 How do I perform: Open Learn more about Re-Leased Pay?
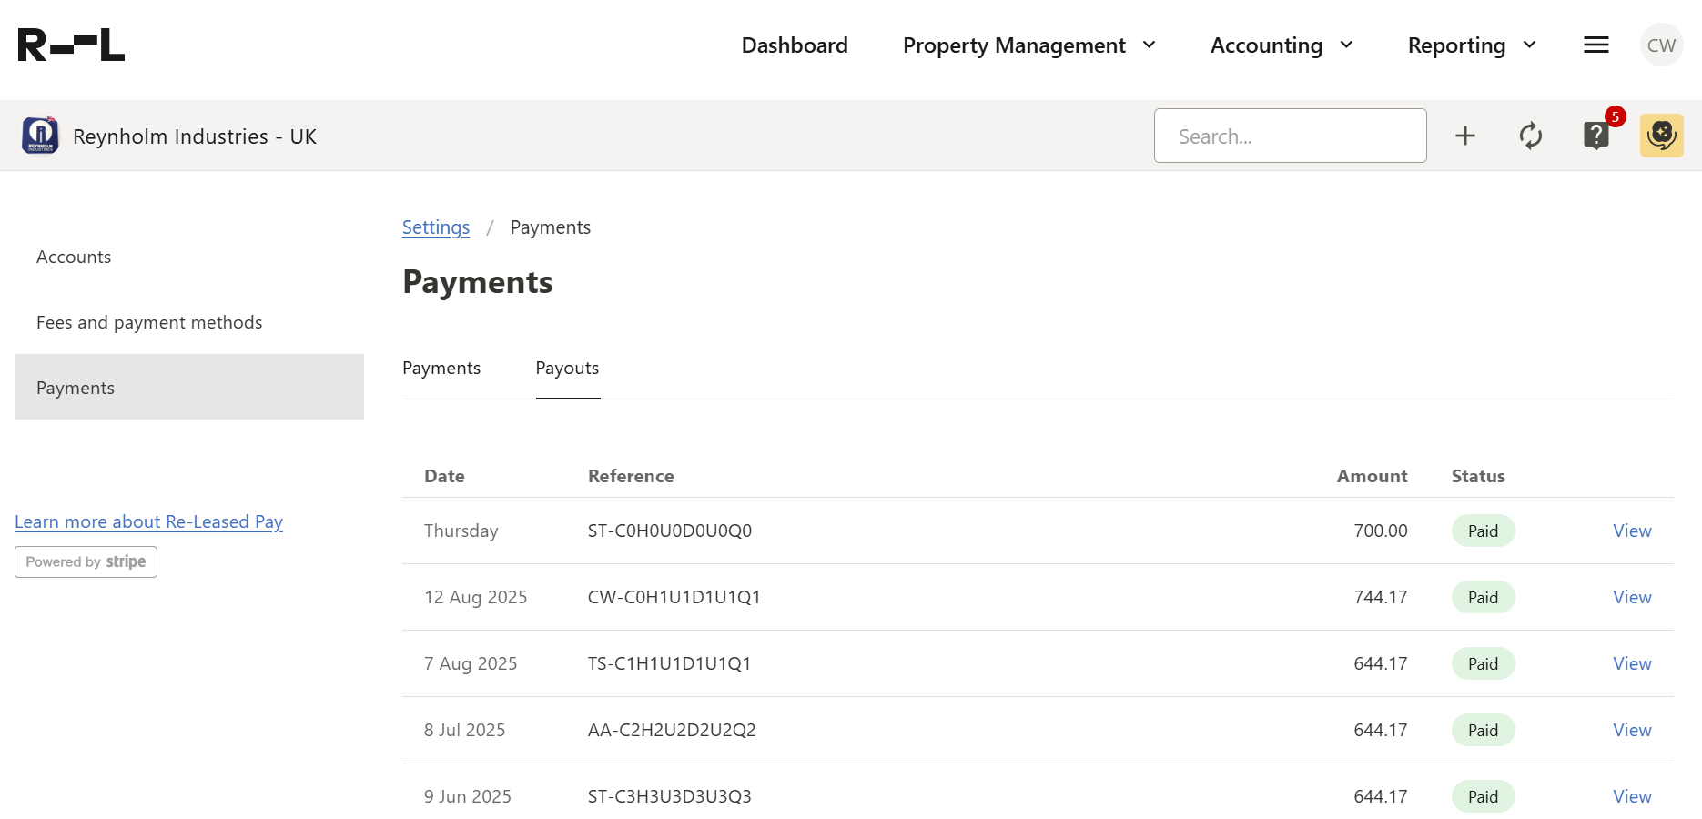(148, 522)
